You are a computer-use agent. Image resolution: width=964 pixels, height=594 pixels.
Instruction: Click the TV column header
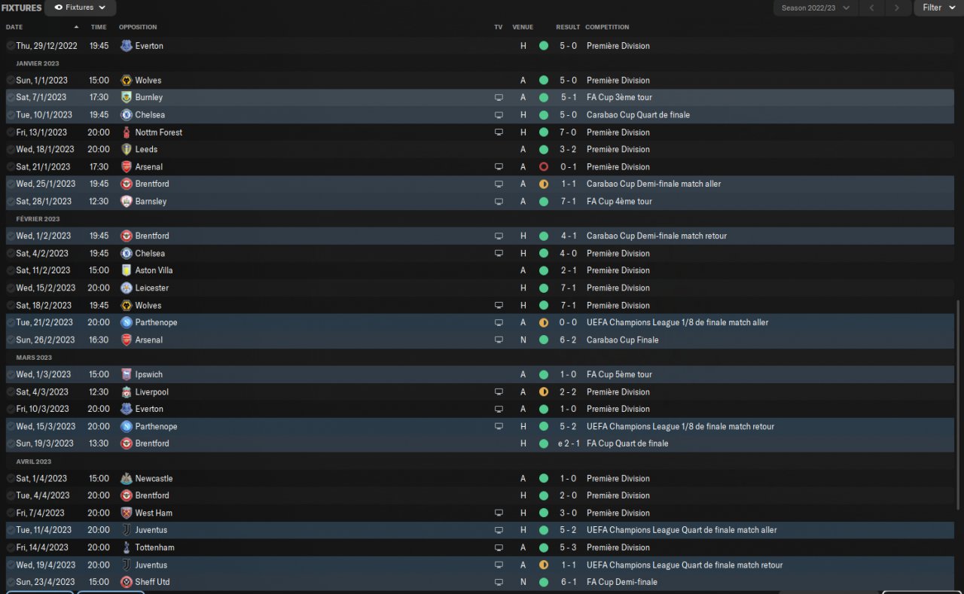pos(499,27)
